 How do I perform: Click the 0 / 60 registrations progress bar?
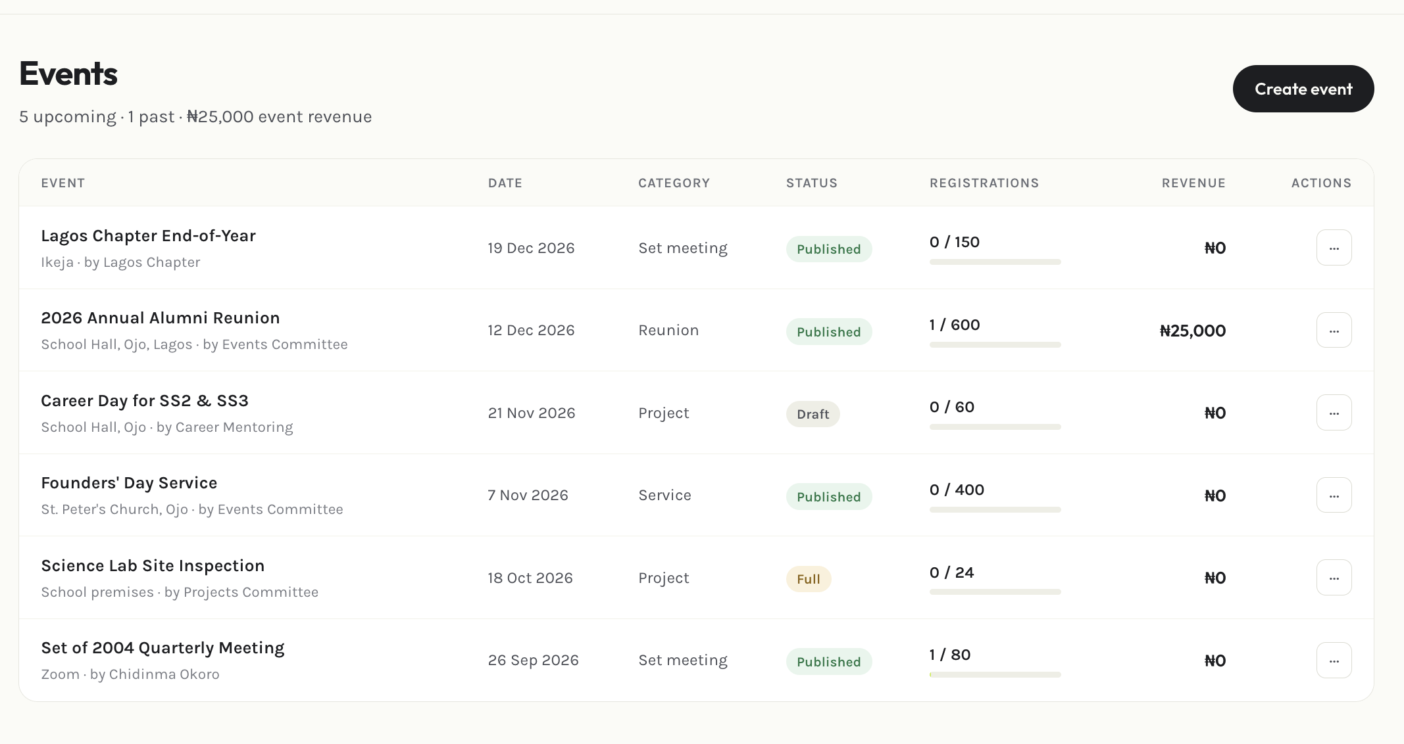(995, 427)
